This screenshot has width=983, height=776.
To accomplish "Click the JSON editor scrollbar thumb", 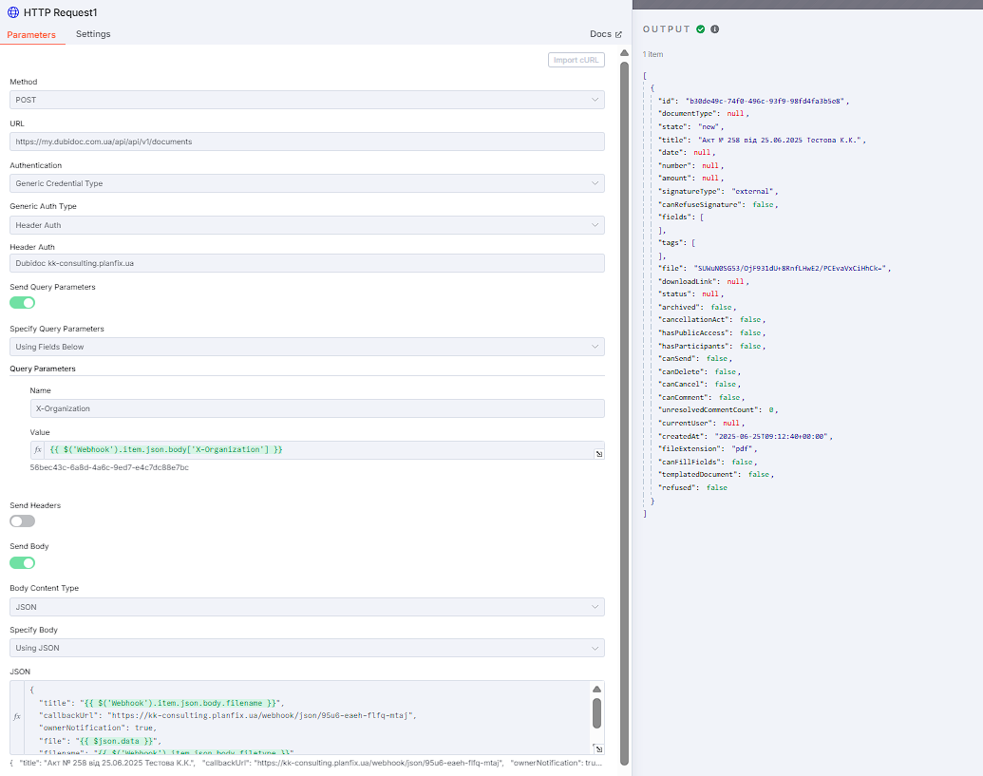I will point(596,713).
